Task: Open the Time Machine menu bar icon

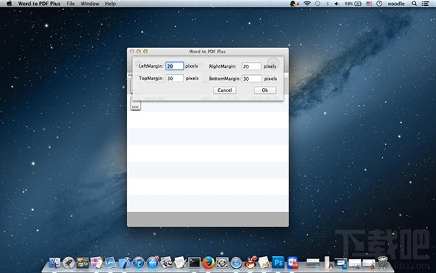Action: tap(318, 4)
